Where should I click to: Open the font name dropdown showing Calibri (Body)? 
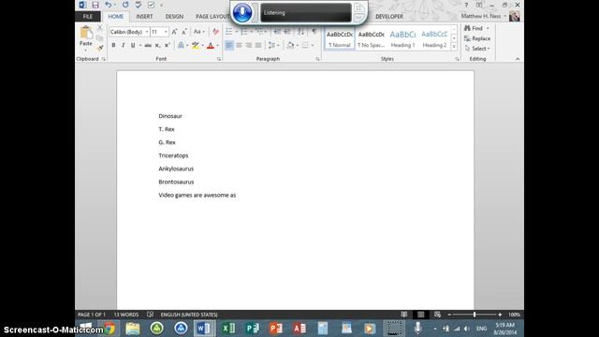147,32
